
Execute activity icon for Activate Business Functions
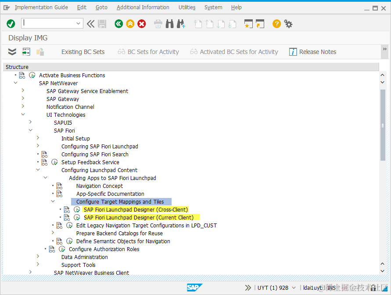(32, 76)
